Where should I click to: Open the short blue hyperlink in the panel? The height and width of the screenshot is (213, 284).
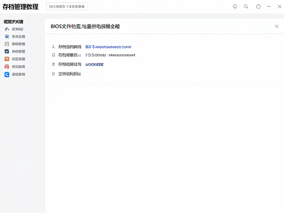coord(95,64)
